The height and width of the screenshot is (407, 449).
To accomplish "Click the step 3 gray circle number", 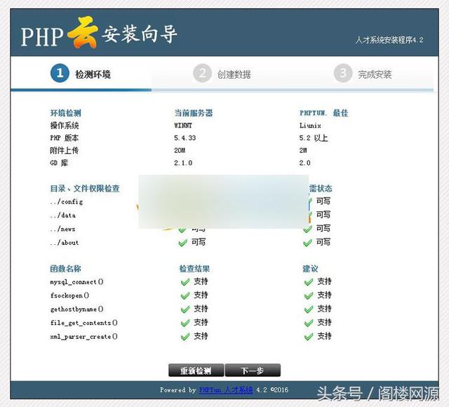I will pyautogui.click(x=343, y=73).
